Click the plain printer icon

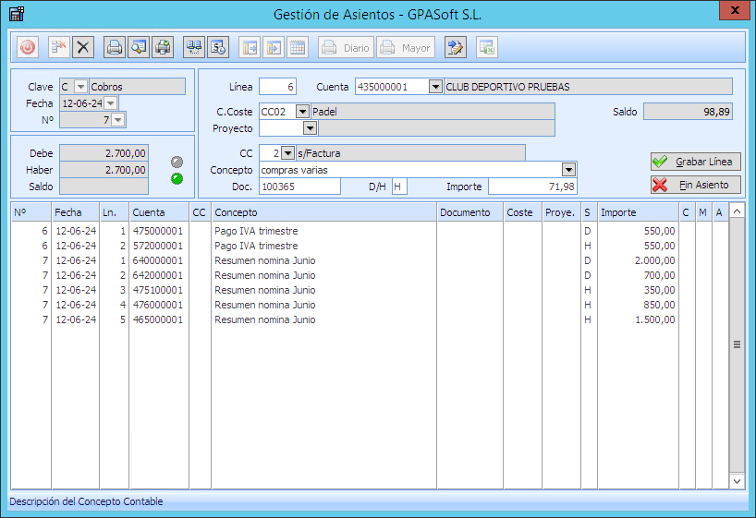[115, 47]
